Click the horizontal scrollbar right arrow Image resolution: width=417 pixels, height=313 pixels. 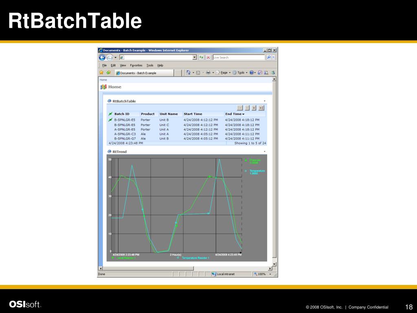(270, 269)
